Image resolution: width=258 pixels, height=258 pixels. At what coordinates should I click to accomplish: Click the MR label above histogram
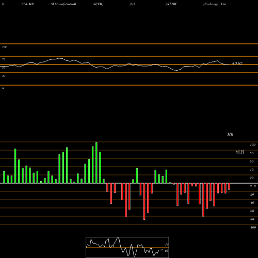230,134
